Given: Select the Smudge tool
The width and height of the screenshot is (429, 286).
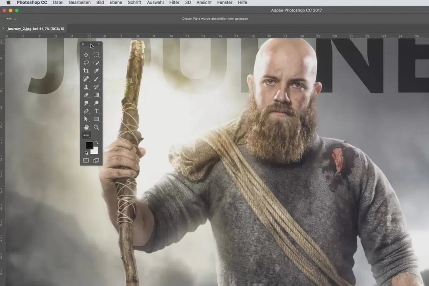Looking at the screenshot, I should pos(86,103).
